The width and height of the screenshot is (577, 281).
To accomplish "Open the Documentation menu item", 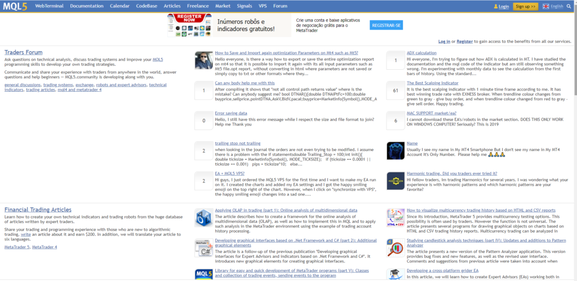I will 87,6.
